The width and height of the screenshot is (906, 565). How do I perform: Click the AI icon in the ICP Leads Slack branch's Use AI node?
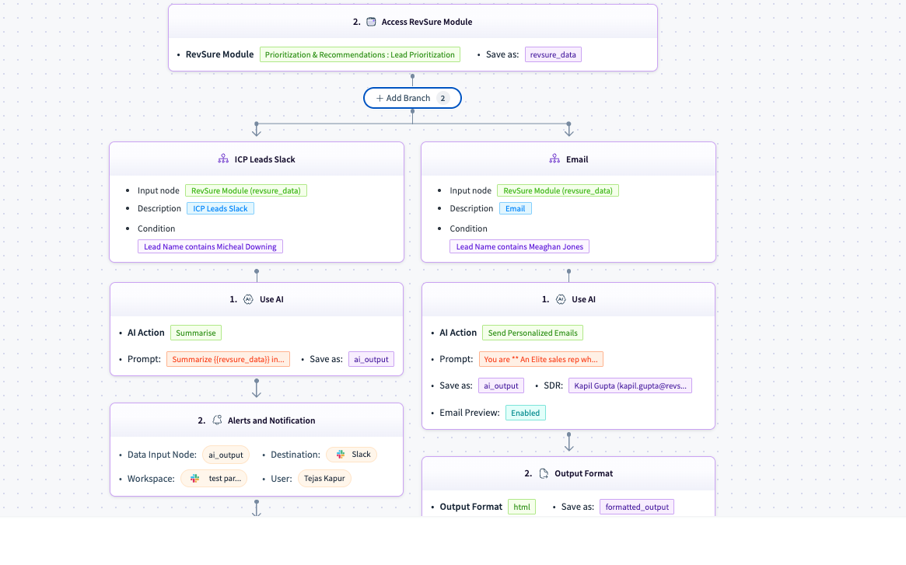click(248, 299)
